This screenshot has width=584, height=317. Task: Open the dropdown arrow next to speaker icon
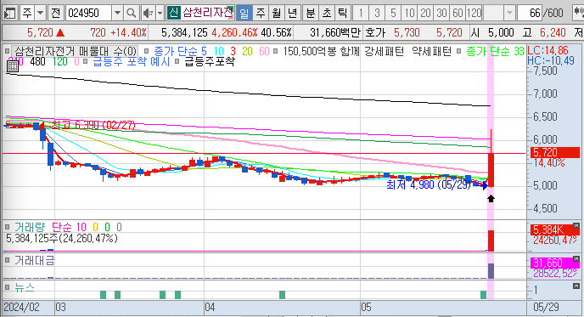[160, 14]
